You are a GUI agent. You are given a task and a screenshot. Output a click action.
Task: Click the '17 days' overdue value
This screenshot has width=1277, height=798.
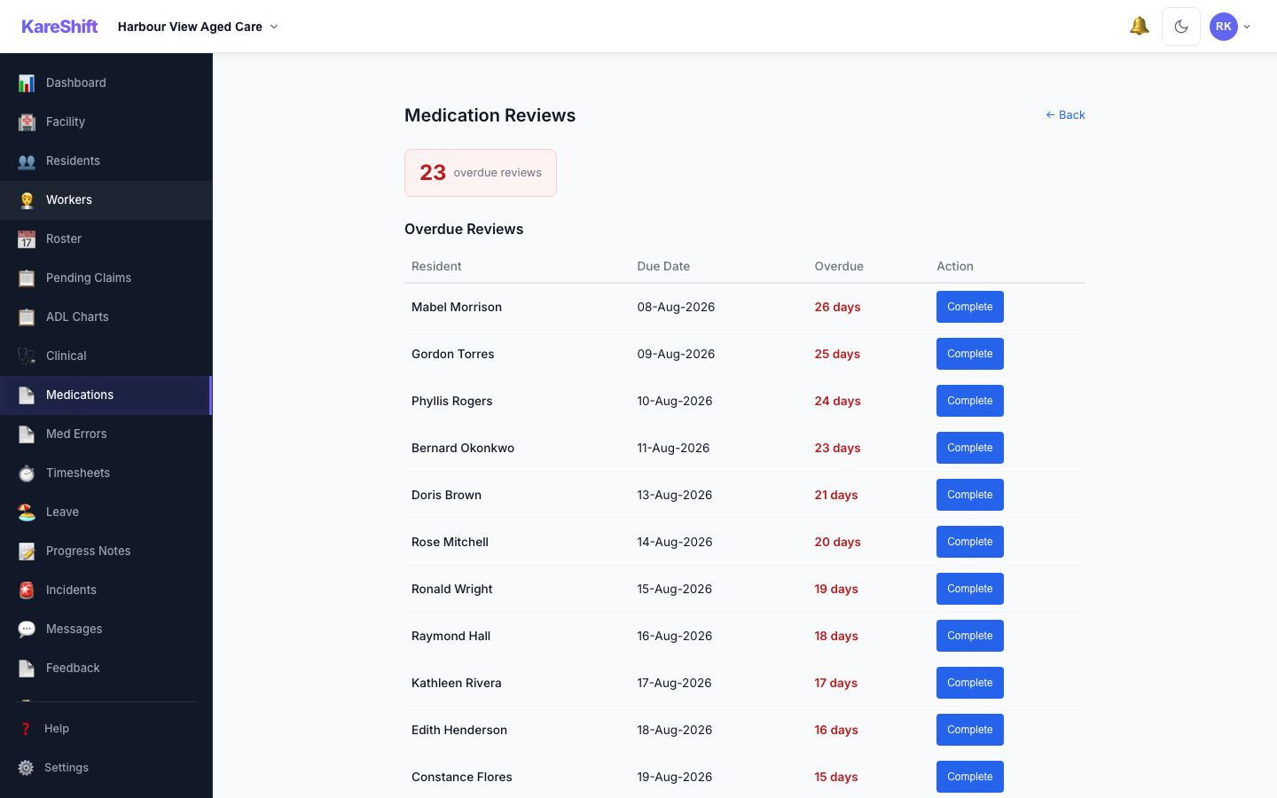tap(836, 683)
